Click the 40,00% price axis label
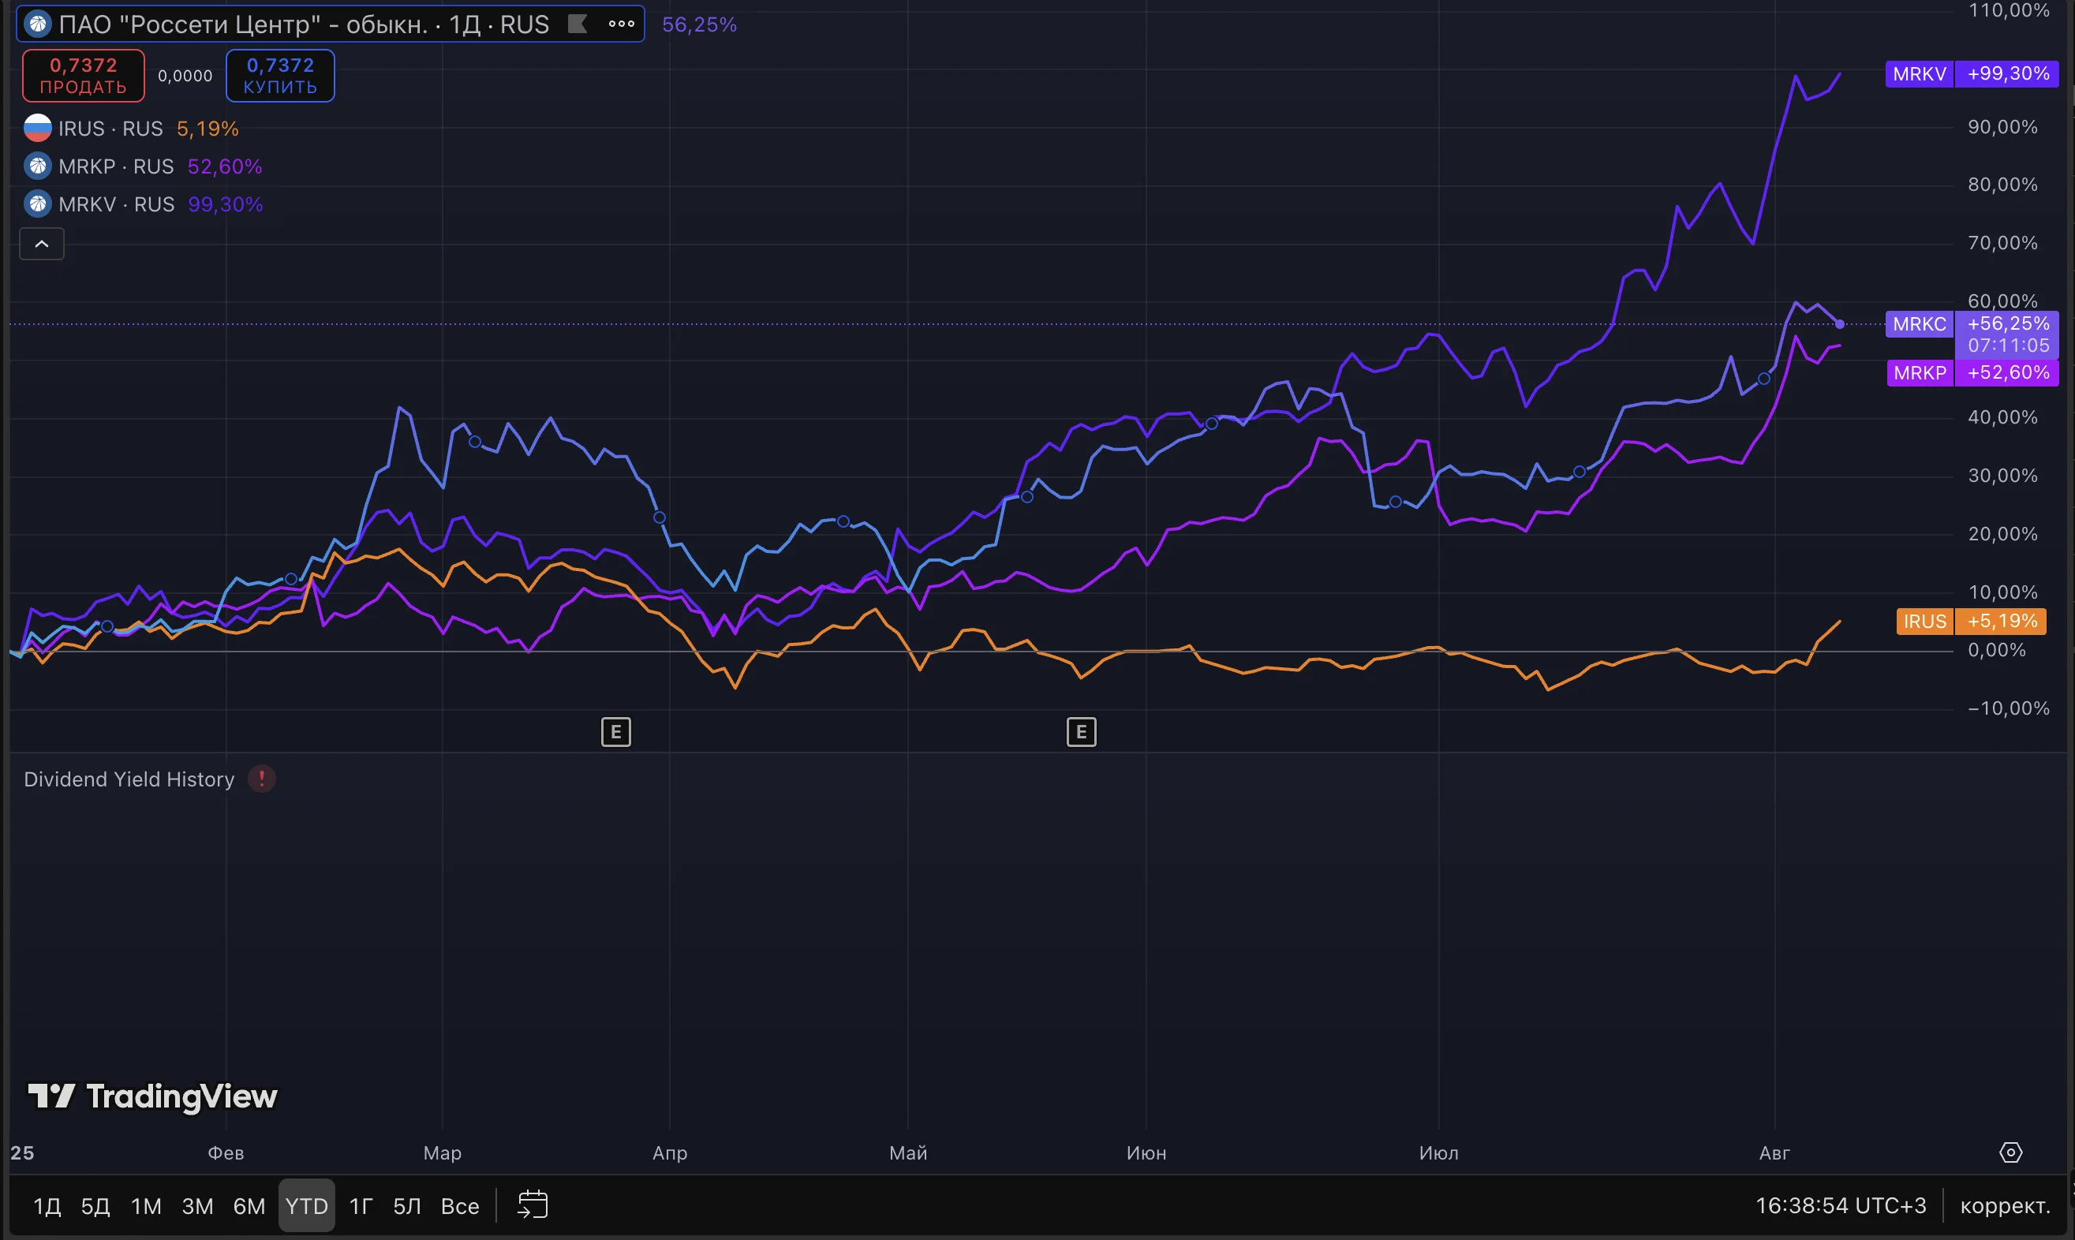 pos(2002,417)
